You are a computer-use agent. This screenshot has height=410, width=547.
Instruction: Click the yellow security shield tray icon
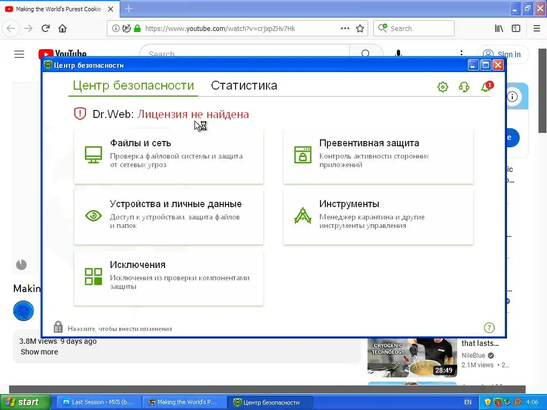pos(488,402)
